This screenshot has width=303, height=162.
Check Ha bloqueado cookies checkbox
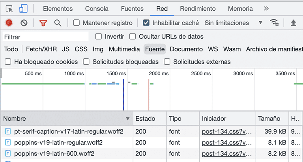(8, 62)
